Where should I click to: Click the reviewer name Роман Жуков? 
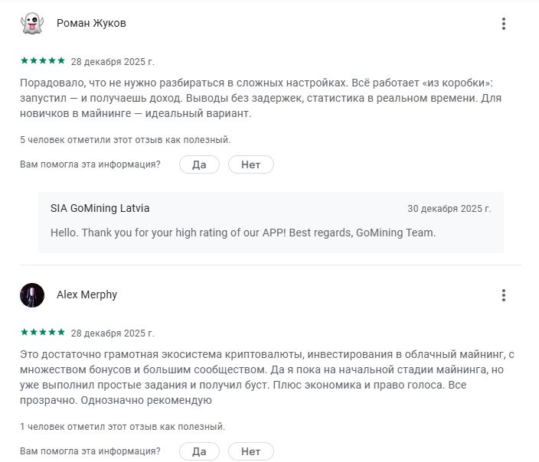(91, 24)
